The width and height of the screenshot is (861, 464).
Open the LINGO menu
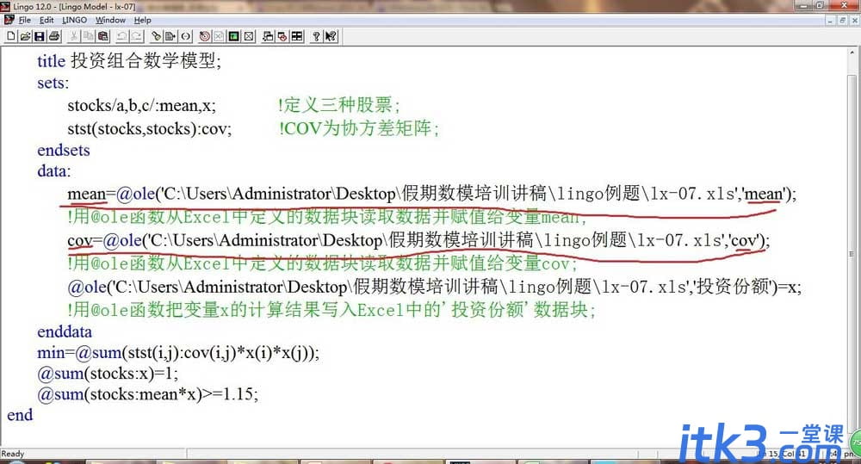tap(74, 20)
